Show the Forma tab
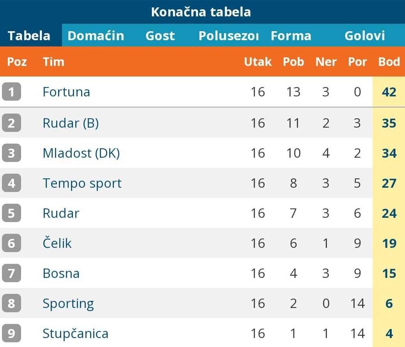The image size is (405, 347). [x=291, y=36]
